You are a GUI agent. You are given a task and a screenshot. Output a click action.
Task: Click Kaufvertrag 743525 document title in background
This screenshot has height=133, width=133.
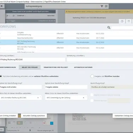(89, 18)
